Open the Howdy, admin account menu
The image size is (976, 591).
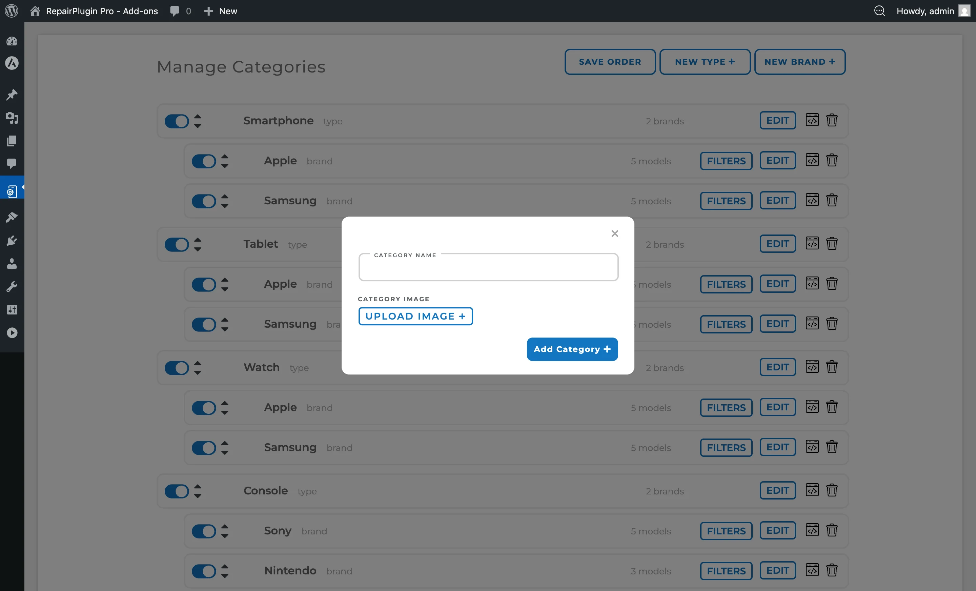926,11
